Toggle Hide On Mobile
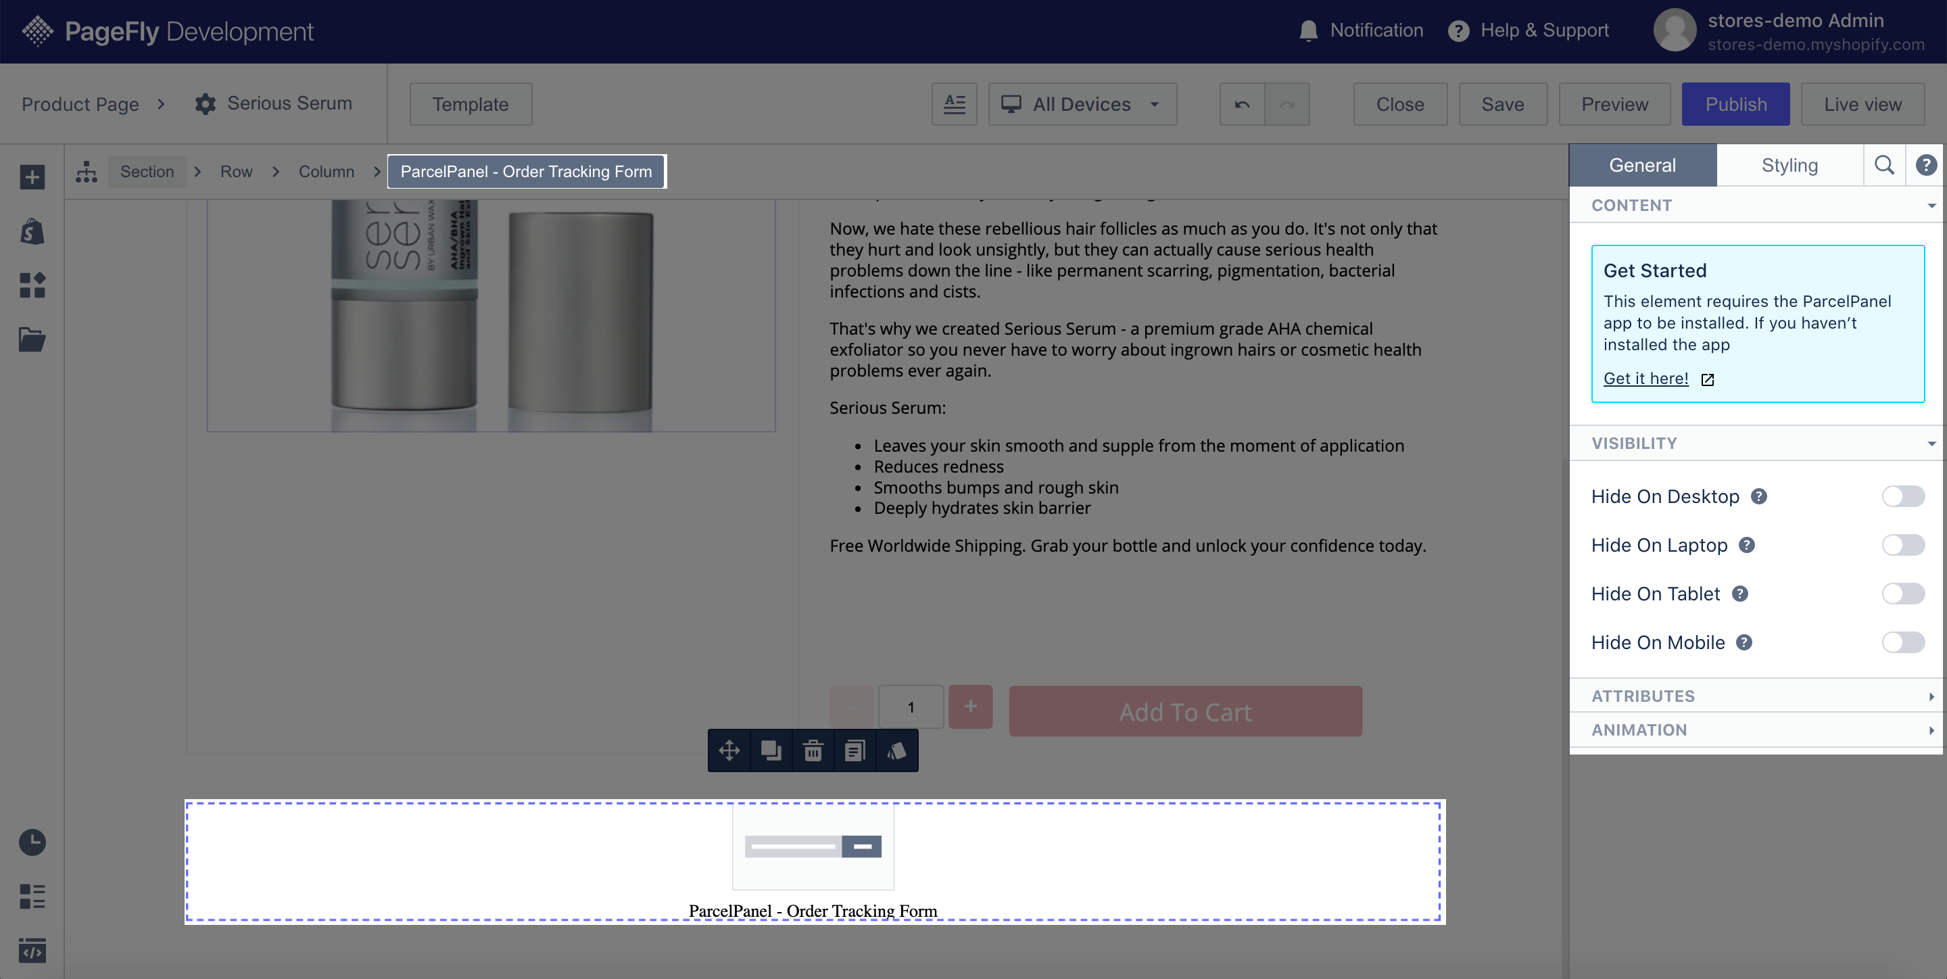1947x979 pixels. click(1902, 642)
